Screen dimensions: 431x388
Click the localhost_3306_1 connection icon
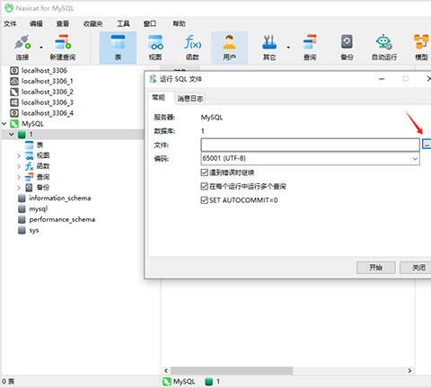coord(14,81)
